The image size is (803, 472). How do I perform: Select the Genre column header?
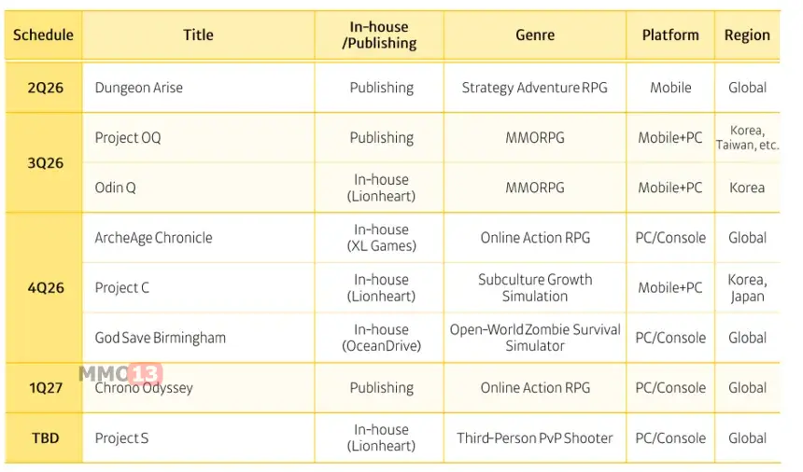click(x=535, y=35)
